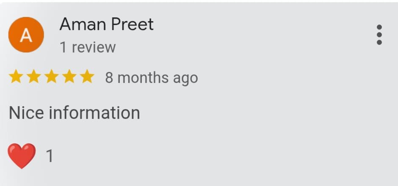
Task: Click the third yellow rating star
Action: coord(52,77)
